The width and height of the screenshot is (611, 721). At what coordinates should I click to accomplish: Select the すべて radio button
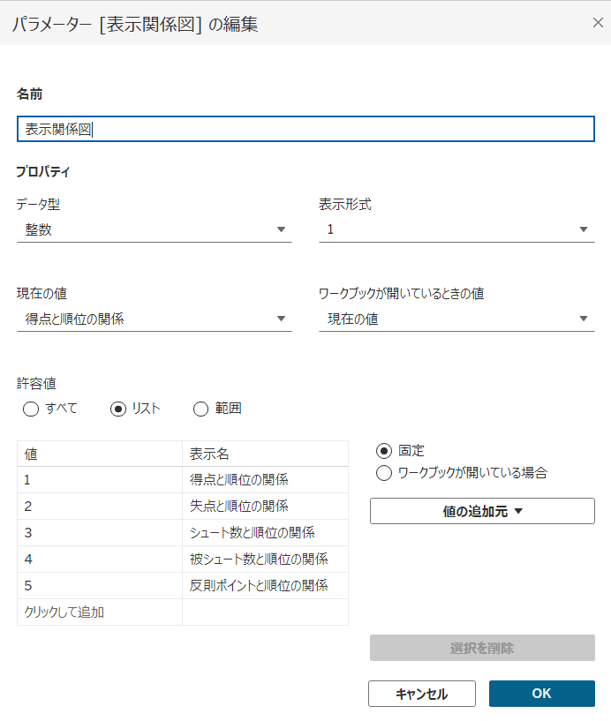[x=29, y=409]
